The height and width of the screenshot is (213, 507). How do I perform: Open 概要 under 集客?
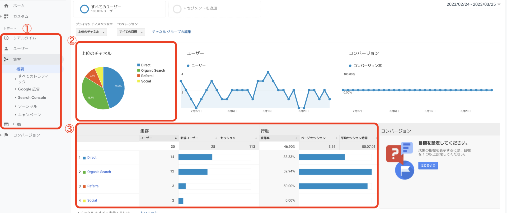(x=20, y=69)
